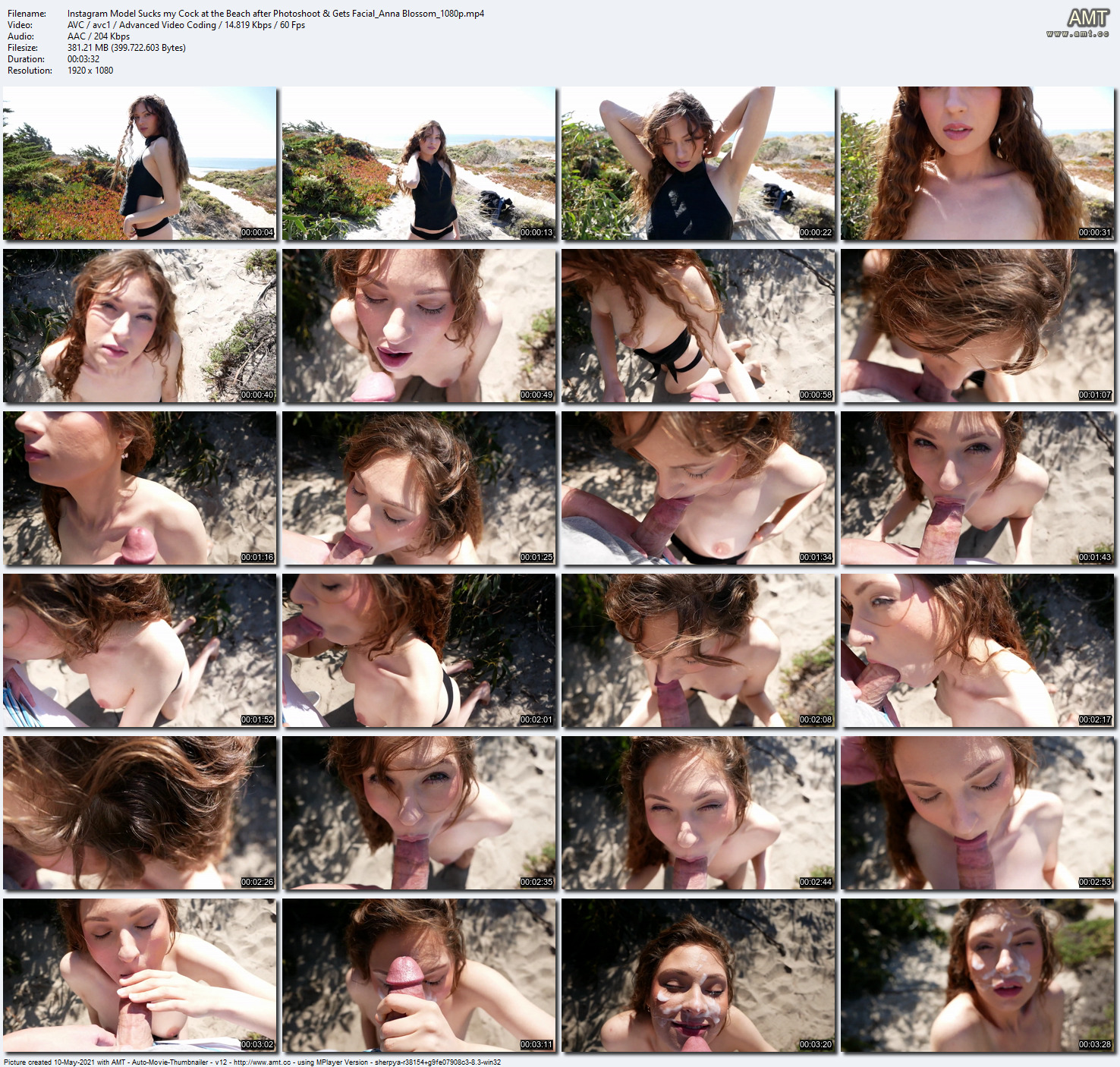Click the Video codec info line

point(186,25)
